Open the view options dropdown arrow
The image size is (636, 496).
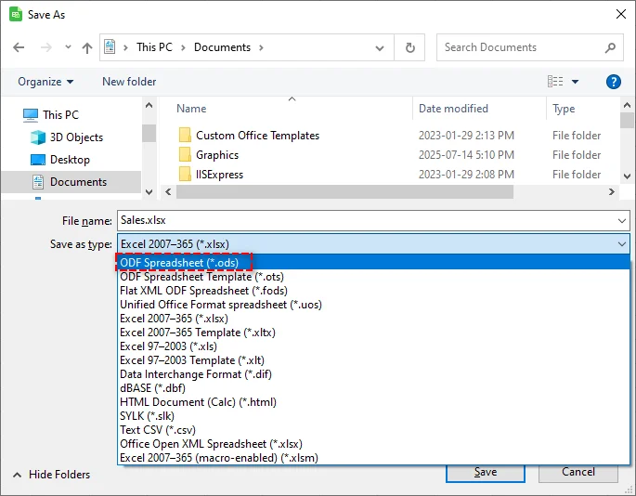coord(575,82)
